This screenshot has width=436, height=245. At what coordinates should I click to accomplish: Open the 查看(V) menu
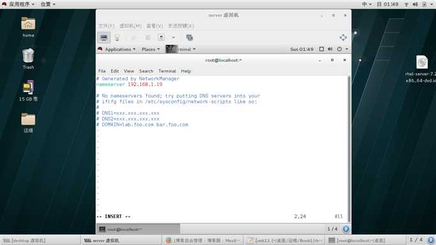154,26
